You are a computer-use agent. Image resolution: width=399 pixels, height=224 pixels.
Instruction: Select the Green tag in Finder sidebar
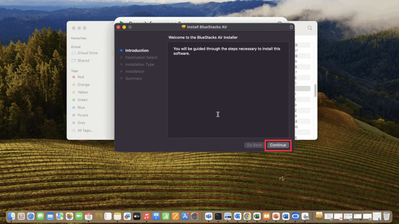(x=80, y=100)
